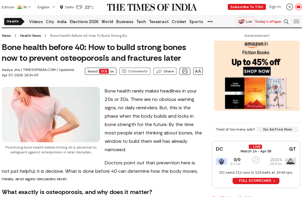
Task: Click the search magnifier icon
Action: [286, 22]
